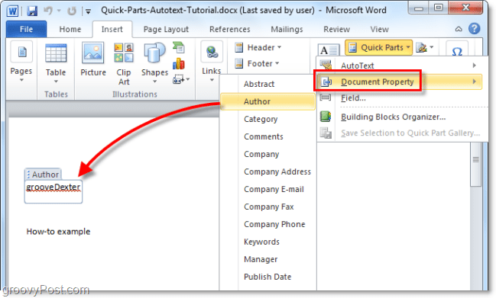Switch to the View tab

[x=379, y=29]
